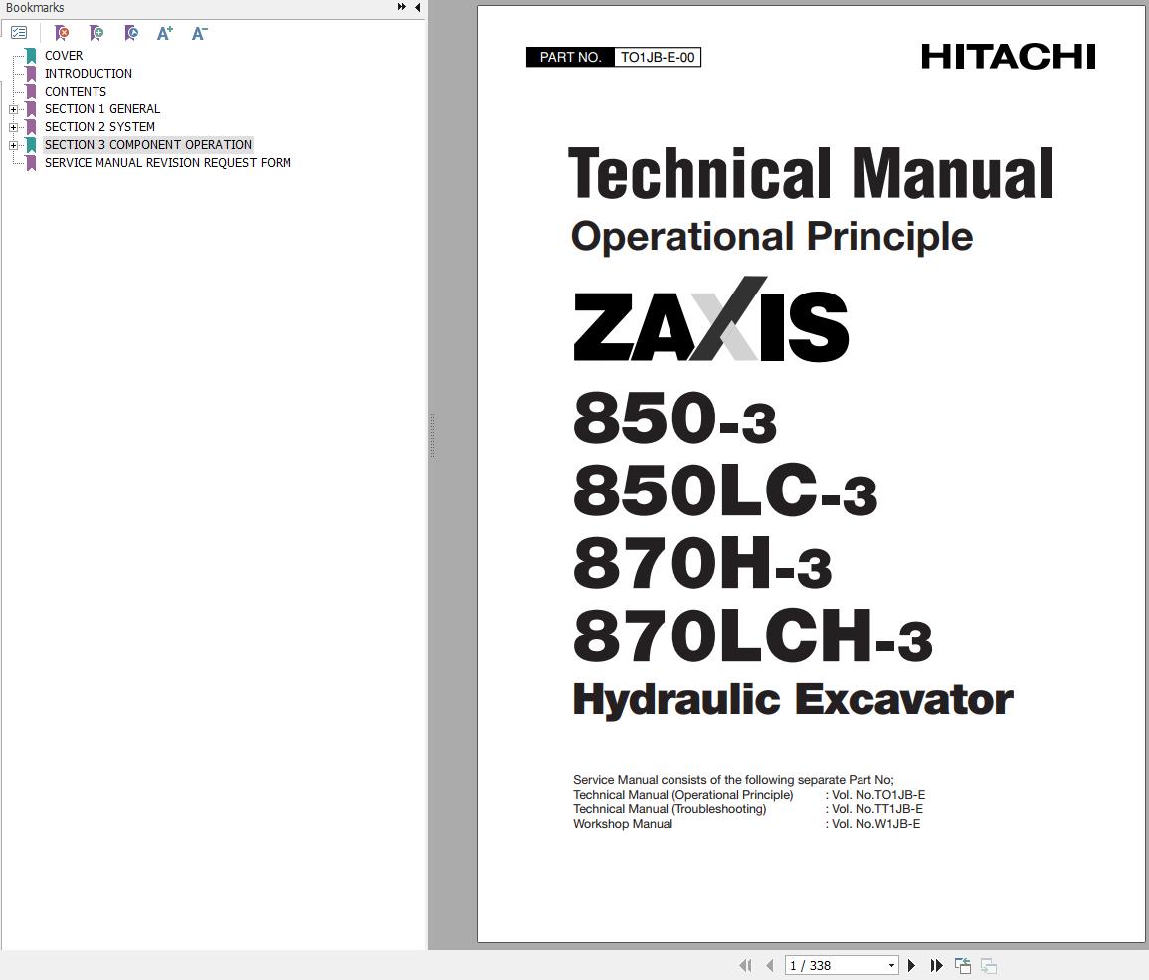Decrease bookmark font size with A-

pos(199,33)
